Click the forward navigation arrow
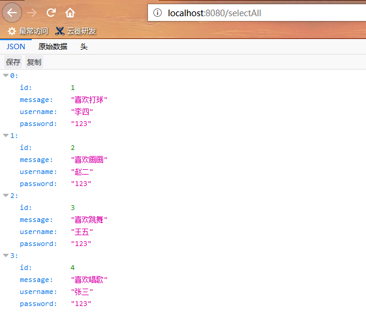 (x=32, y=13)
